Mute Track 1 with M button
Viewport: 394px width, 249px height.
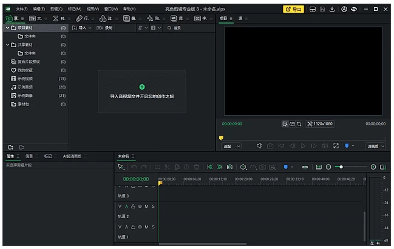(x=146, y=227)
